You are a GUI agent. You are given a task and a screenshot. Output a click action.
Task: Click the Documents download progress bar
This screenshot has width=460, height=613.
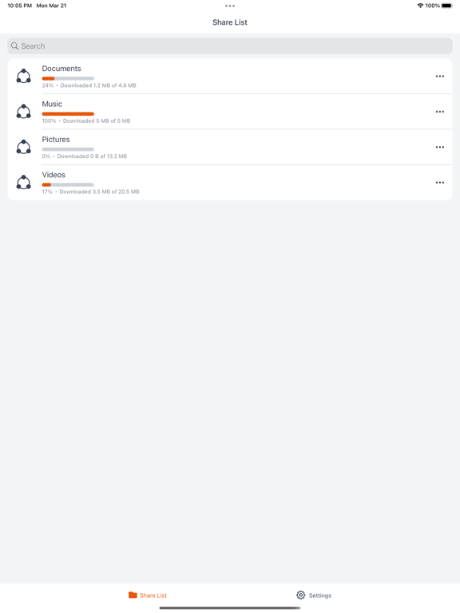click(68, 78)
